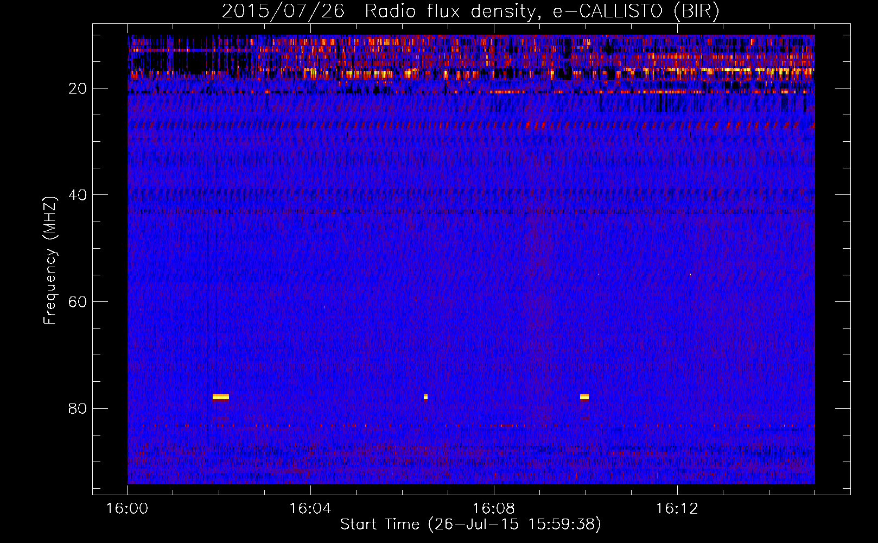The height and width of the screenshot is (543, 878).
Task: Click the plot title "2015/07/26 Radio flux density, e-CALLISTO (BIR)"
Action: point(471,11)
